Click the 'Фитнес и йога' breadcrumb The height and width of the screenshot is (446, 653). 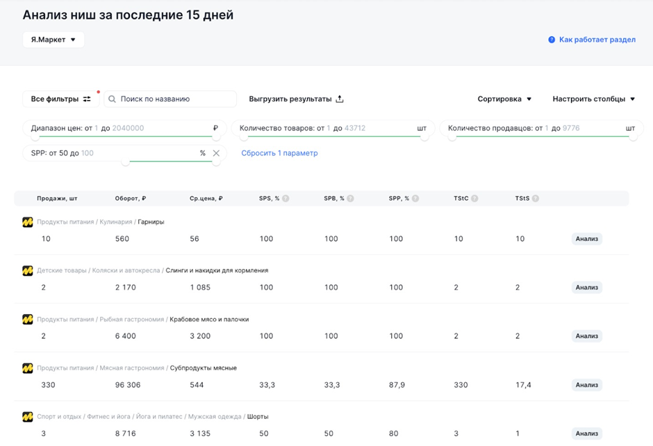[108, 416]
